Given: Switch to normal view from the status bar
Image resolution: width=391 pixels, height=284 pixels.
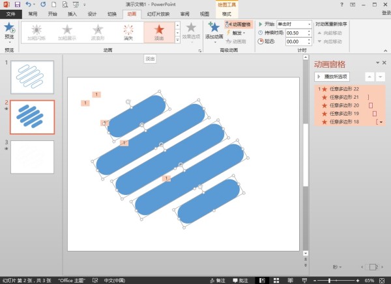Looking at the screenshot, I should click(x=262, y=279).
